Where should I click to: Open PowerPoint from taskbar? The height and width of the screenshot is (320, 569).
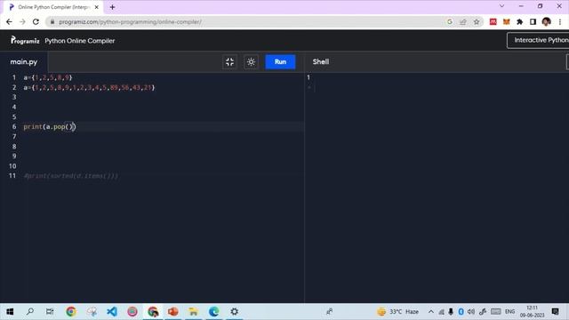(x=173, y=312)
